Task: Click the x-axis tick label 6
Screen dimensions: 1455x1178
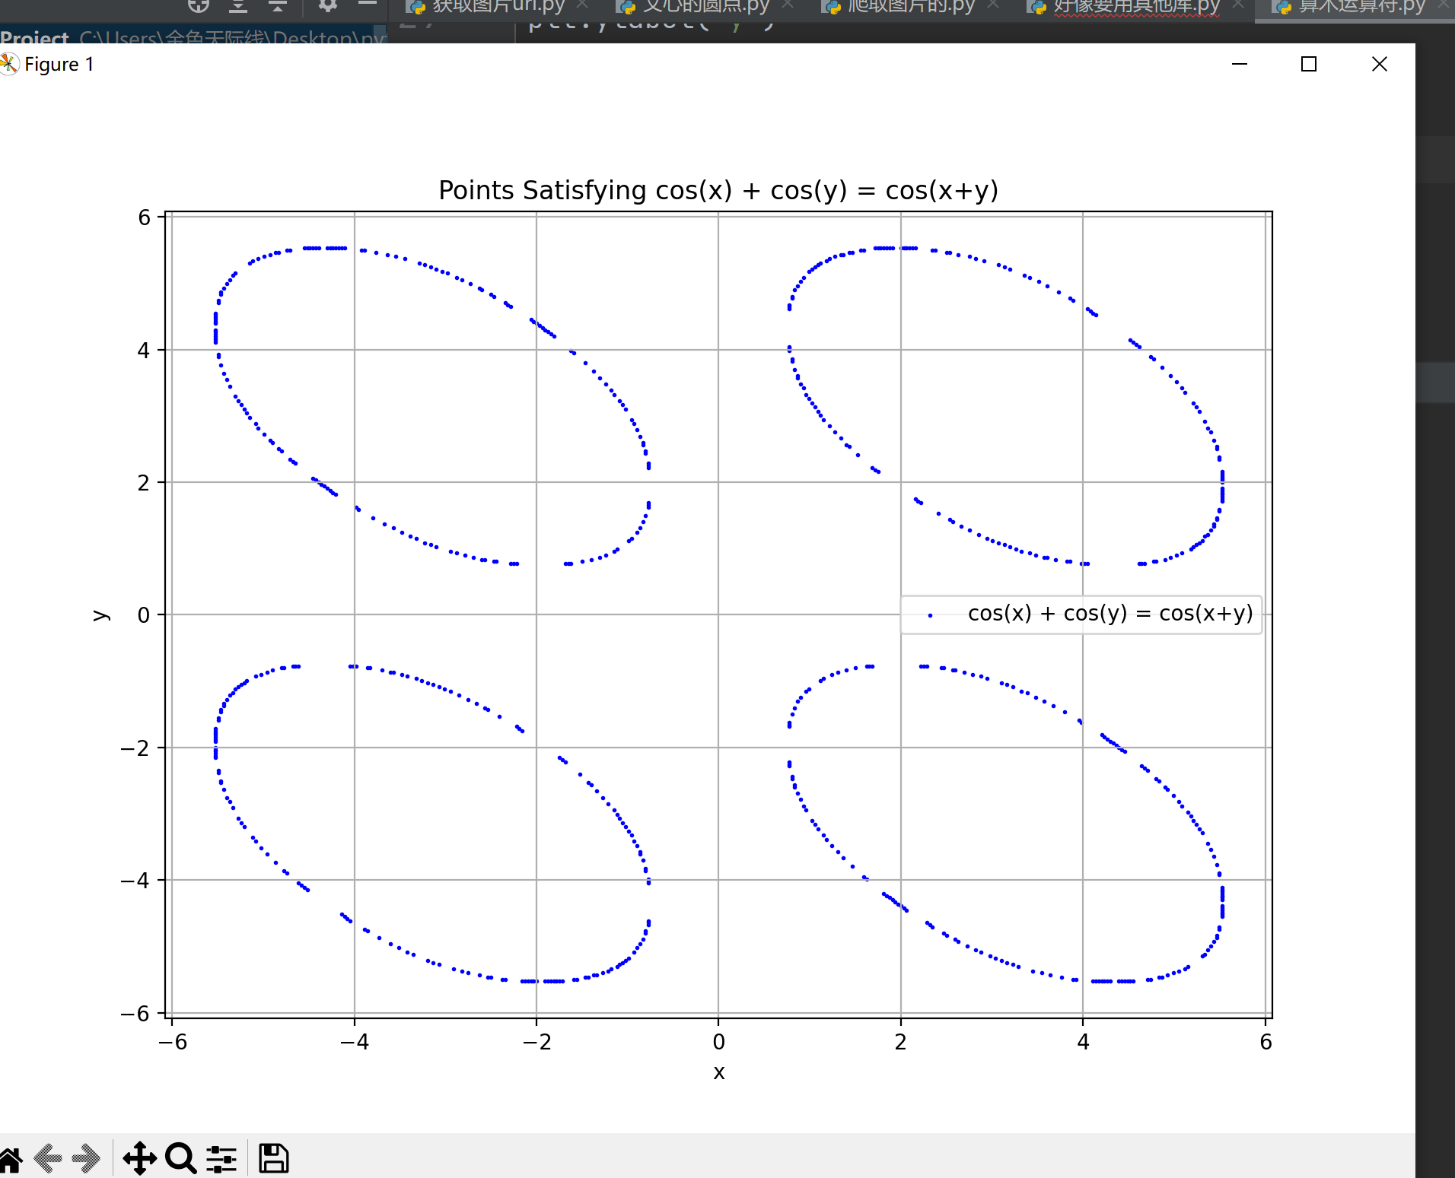Action: point(1266,1042)
